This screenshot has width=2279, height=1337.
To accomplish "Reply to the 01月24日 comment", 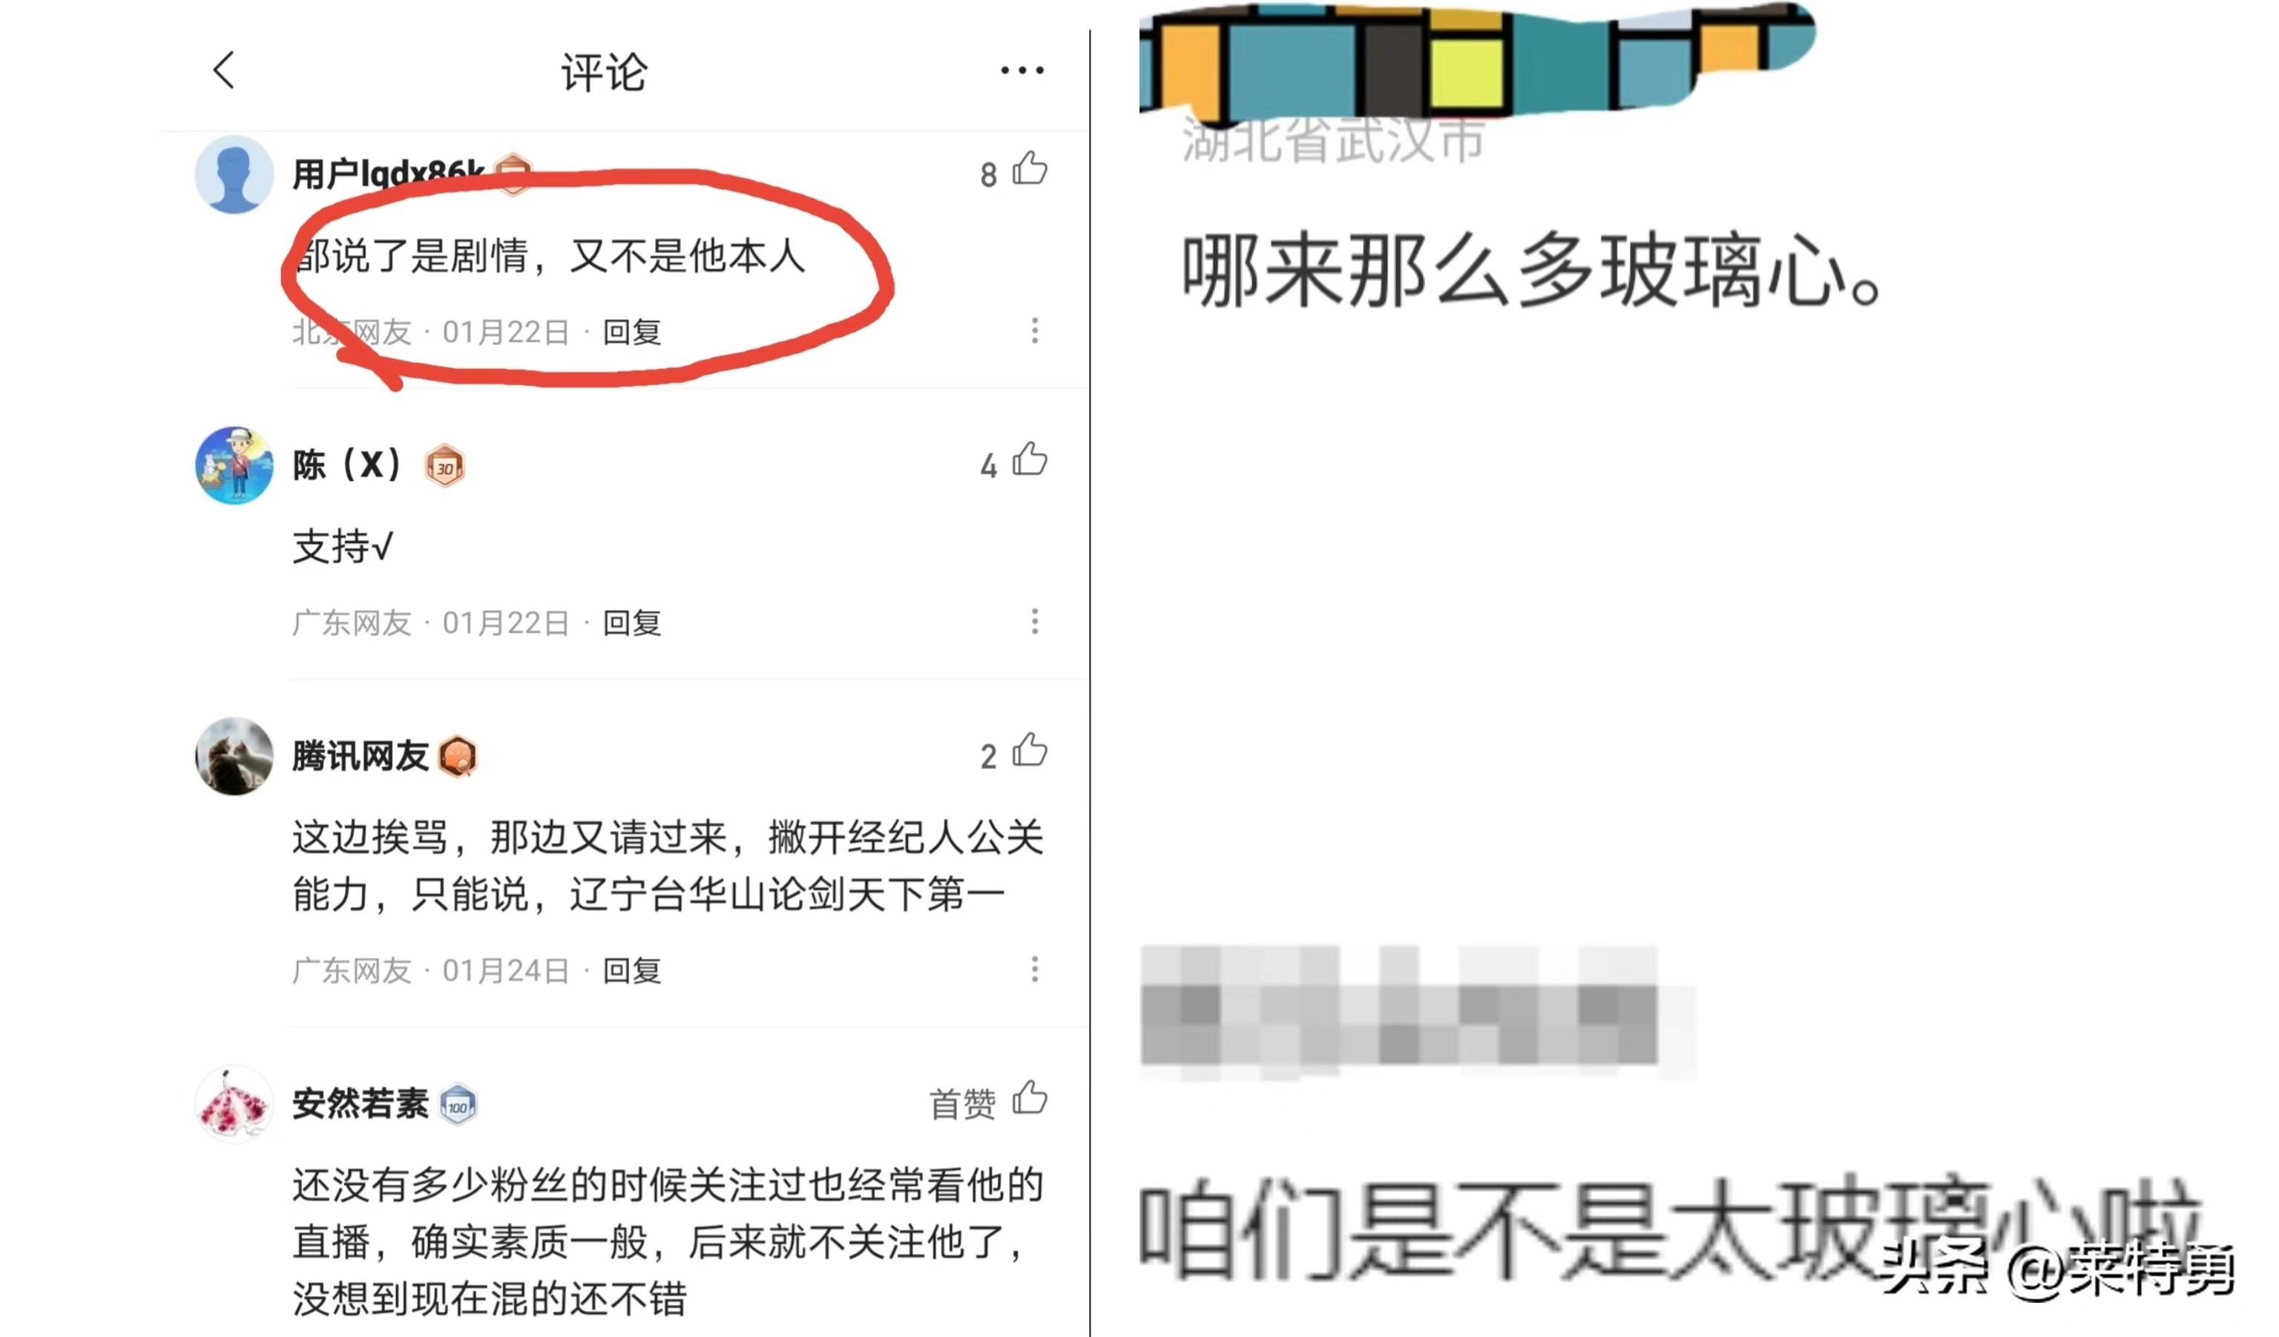I will [x=632, y=970].
